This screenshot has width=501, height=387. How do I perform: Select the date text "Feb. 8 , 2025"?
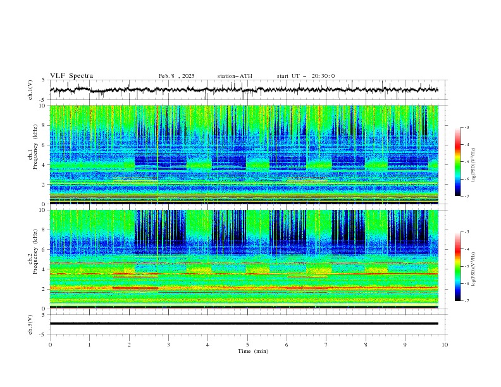176,76
